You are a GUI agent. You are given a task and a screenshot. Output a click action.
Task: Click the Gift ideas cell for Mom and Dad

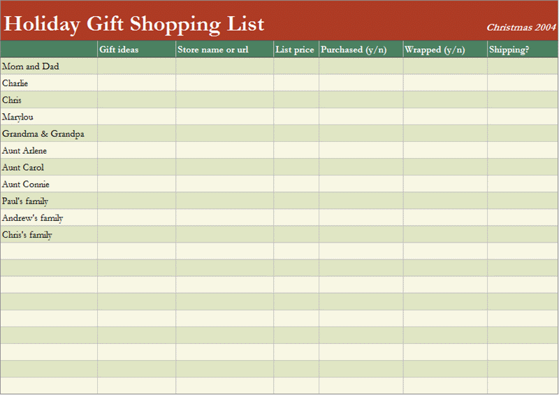[136, 66]
